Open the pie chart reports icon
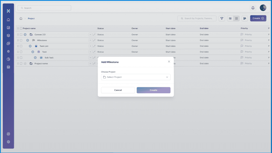 coord(8,59)
